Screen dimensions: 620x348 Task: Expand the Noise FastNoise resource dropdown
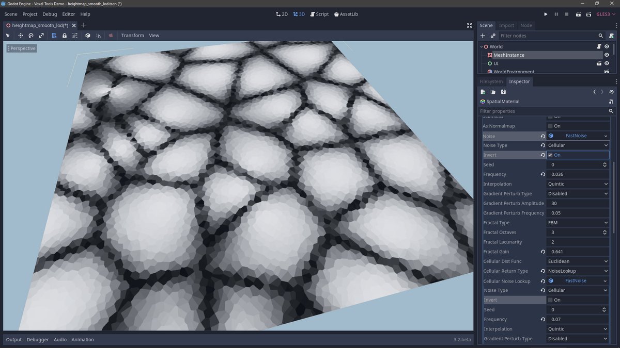click(606, 136)
